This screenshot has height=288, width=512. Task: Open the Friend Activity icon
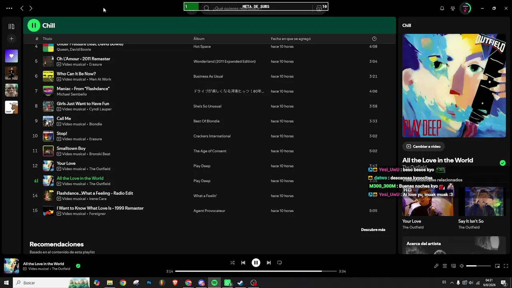click(453, 8)
